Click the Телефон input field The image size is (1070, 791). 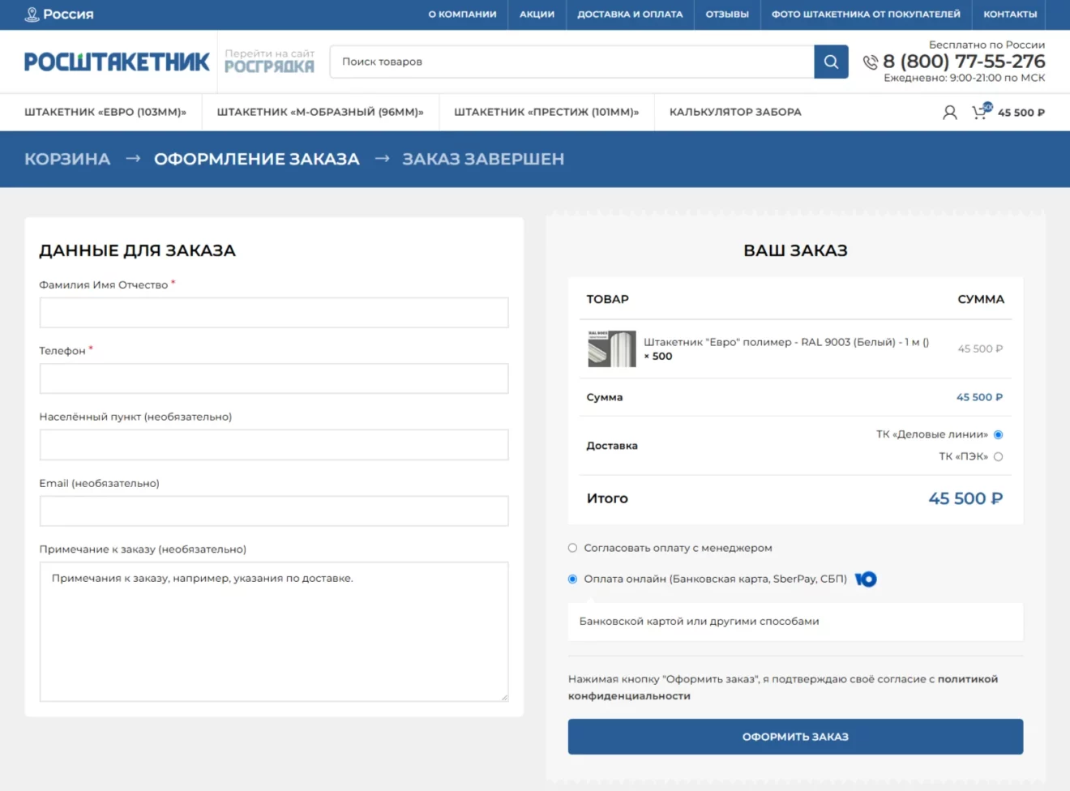274,378
